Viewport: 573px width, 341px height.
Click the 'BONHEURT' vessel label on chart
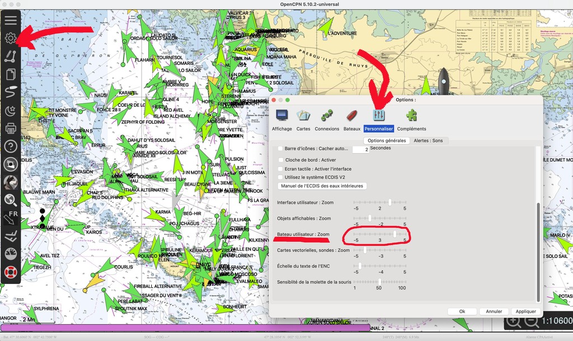[235, 307]
